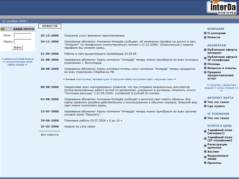Open Выделенные линии link

click(x=218, y=157)
